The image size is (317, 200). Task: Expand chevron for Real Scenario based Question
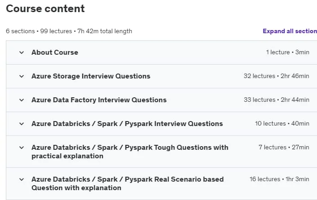(x=22, y=179)
